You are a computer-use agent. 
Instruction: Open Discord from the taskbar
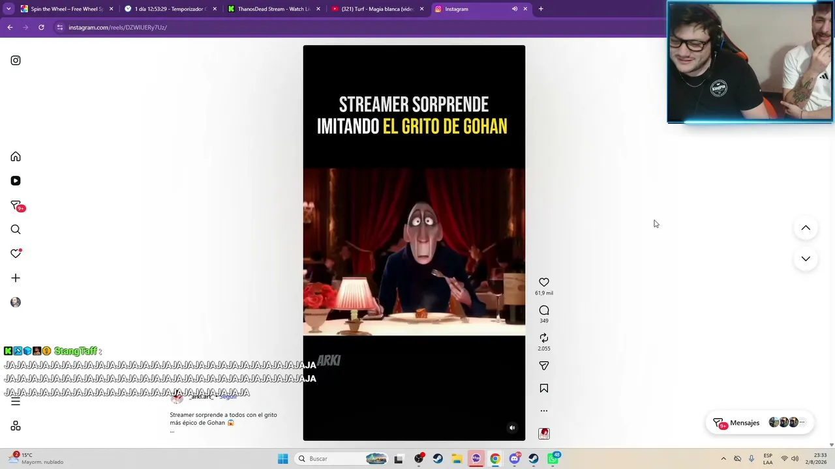515,459
